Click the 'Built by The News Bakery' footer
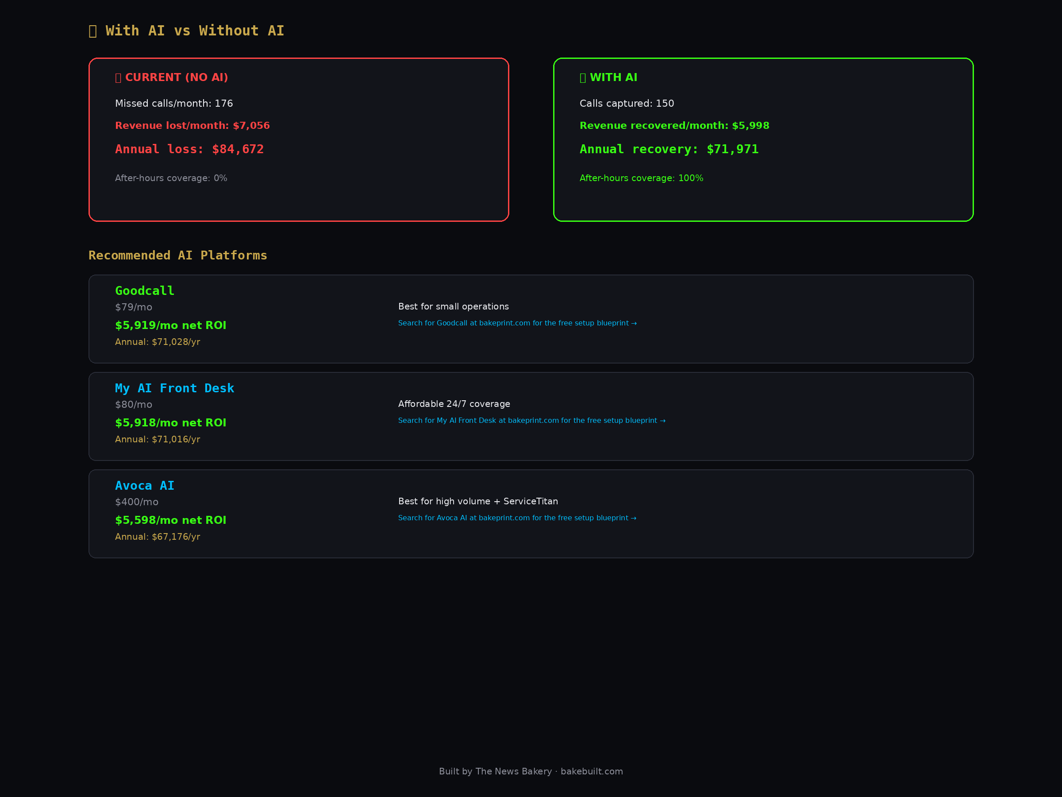Image resolution: width=1062 pixels, height=797 pixels. pyautogui.click(x=531, y=771)
